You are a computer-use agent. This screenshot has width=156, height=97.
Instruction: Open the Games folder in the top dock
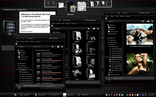click(x=70, y=6)
